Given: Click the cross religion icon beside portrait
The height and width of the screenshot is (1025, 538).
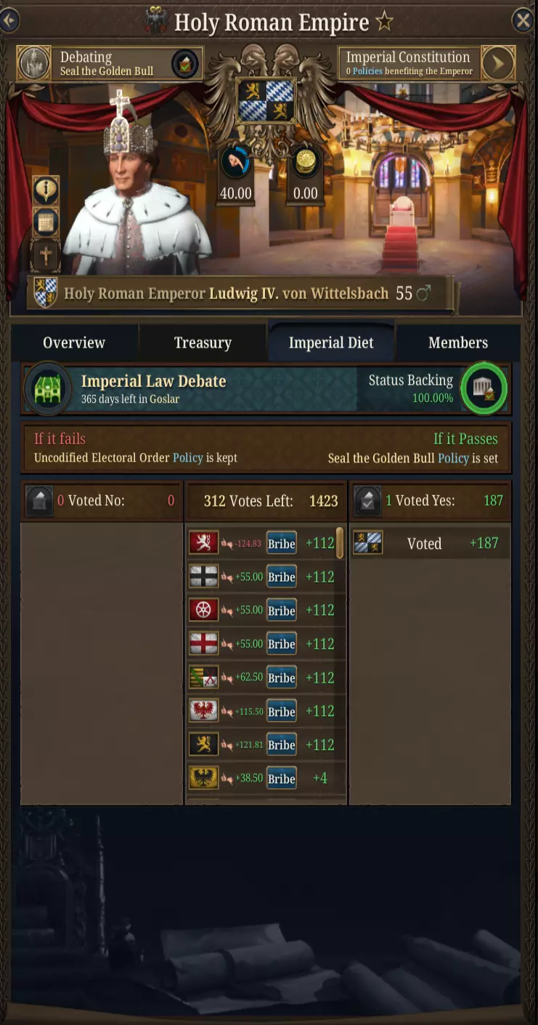Looking at the screenshot, I should click(46, 256).
